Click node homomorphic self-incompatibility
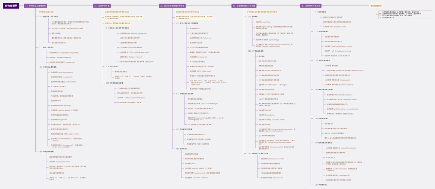435x189 pixels. [64, 53]
